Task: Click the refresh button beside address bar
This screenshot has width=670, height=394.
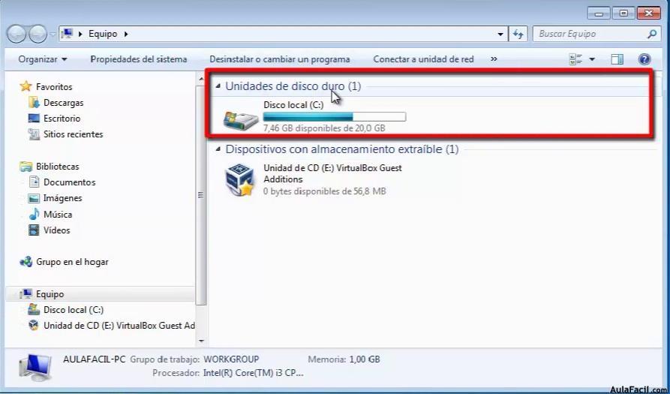Action: point(518,35)
